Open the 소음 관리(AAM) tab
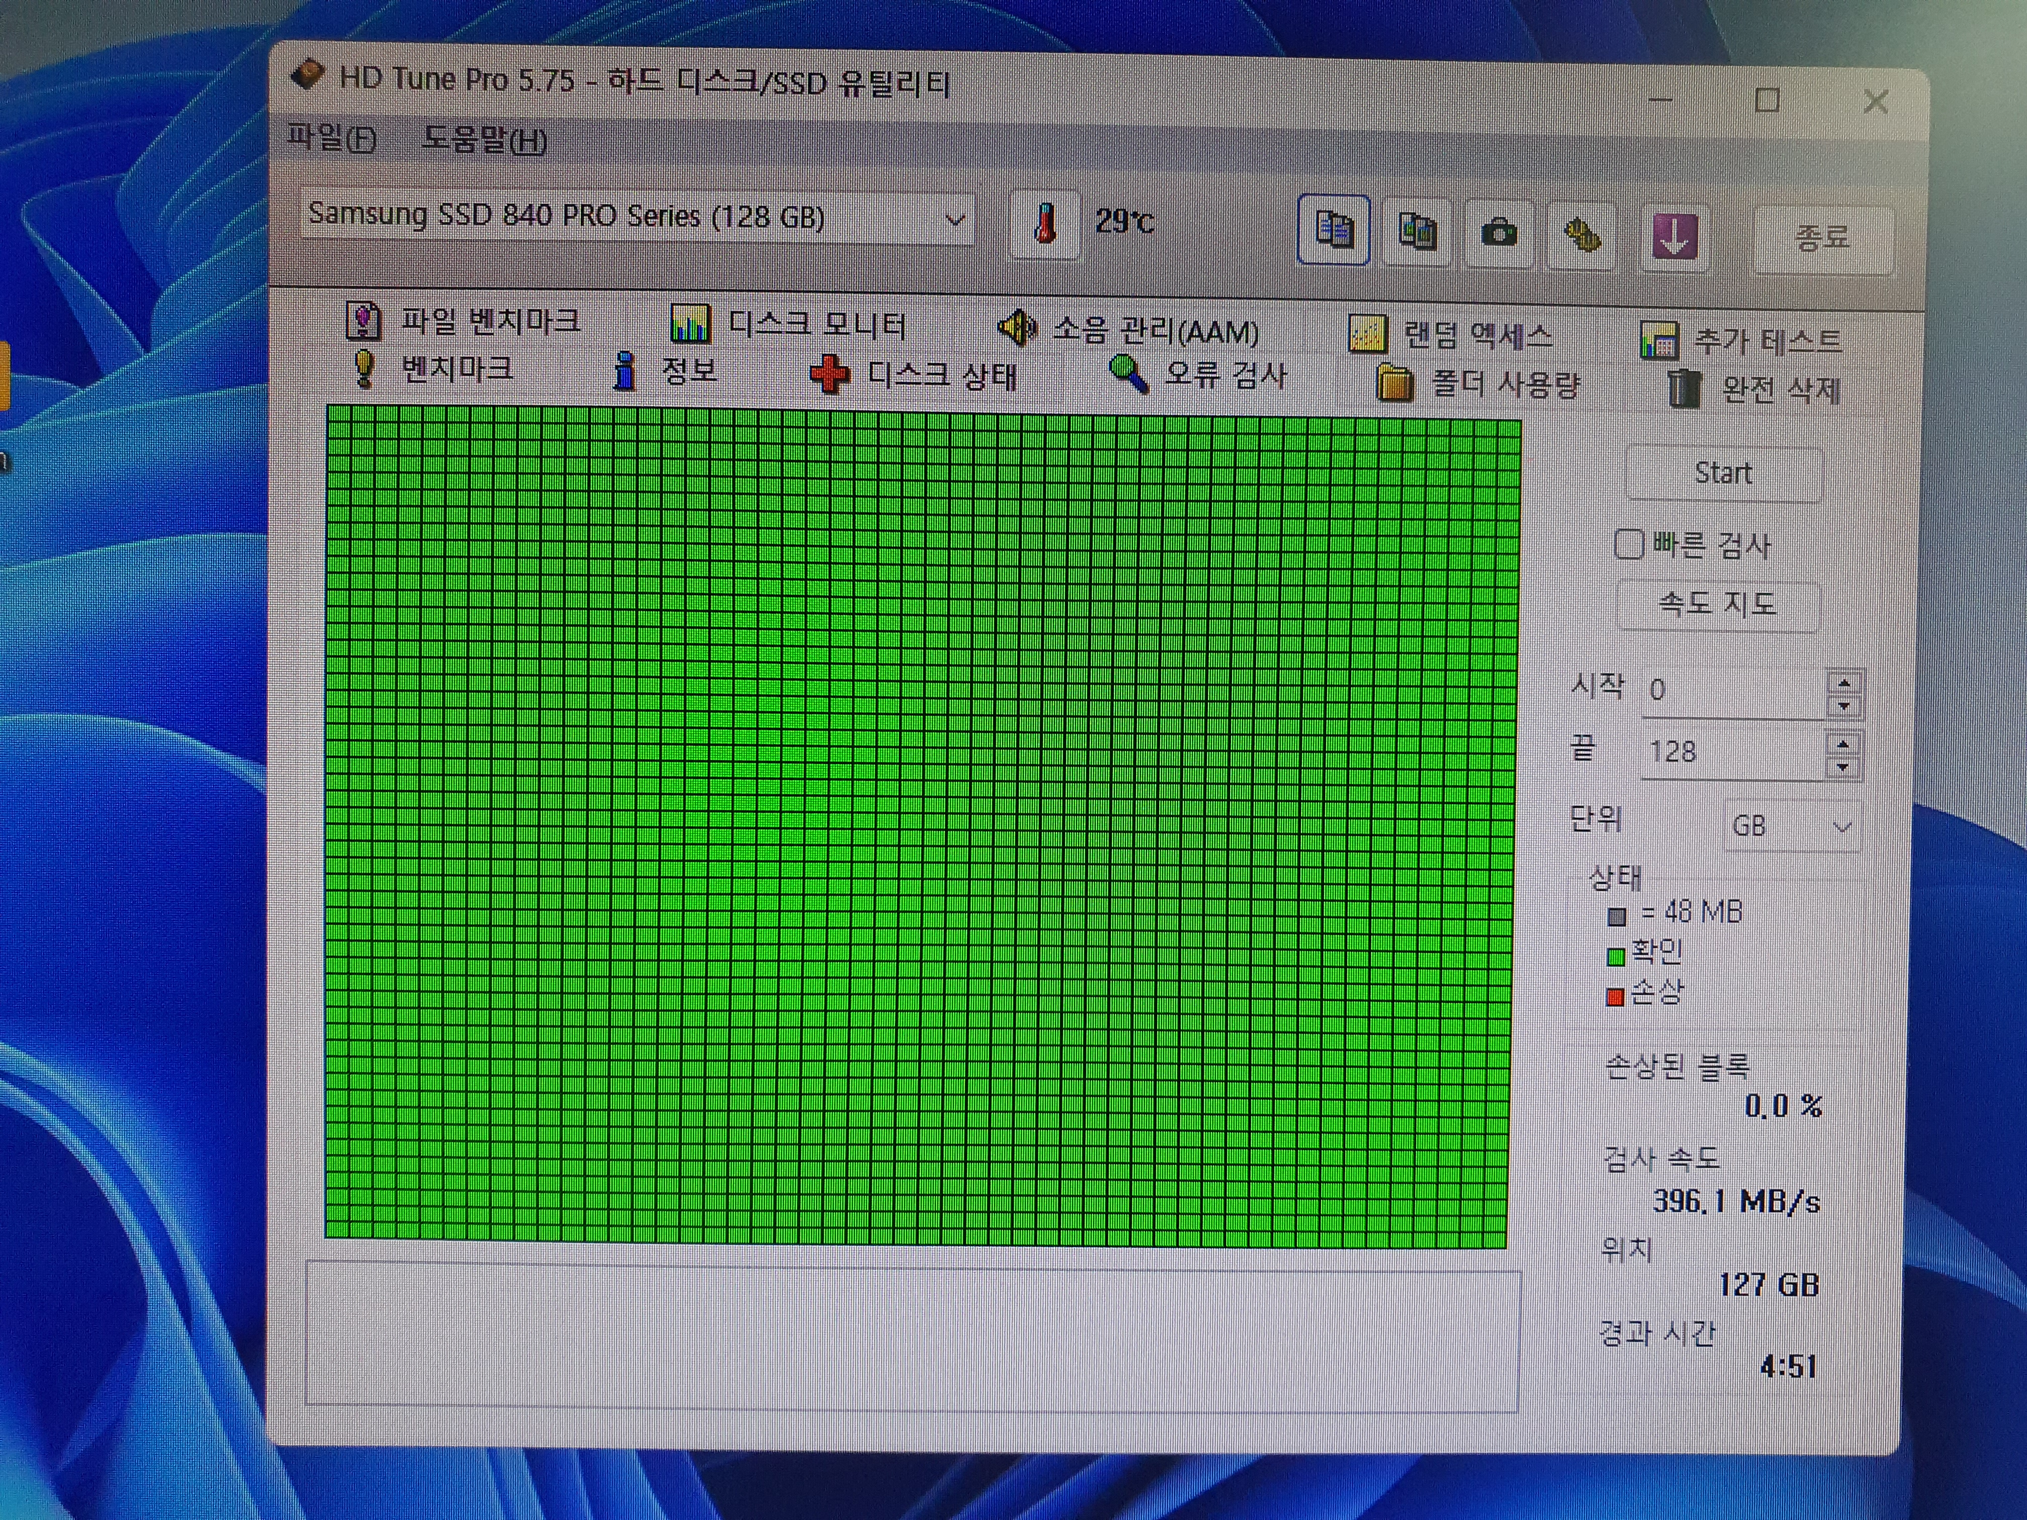The height and width of the screenshot is (1520, 2027). click(1129, 330)
